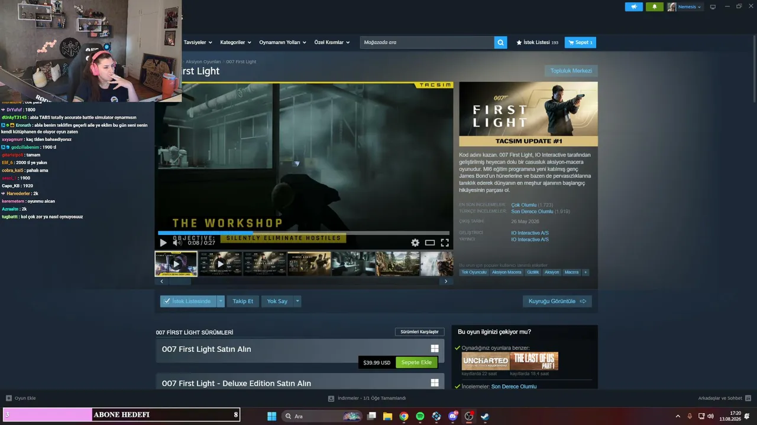Open Google Chrome from the taskbar

tap(403, 416)
